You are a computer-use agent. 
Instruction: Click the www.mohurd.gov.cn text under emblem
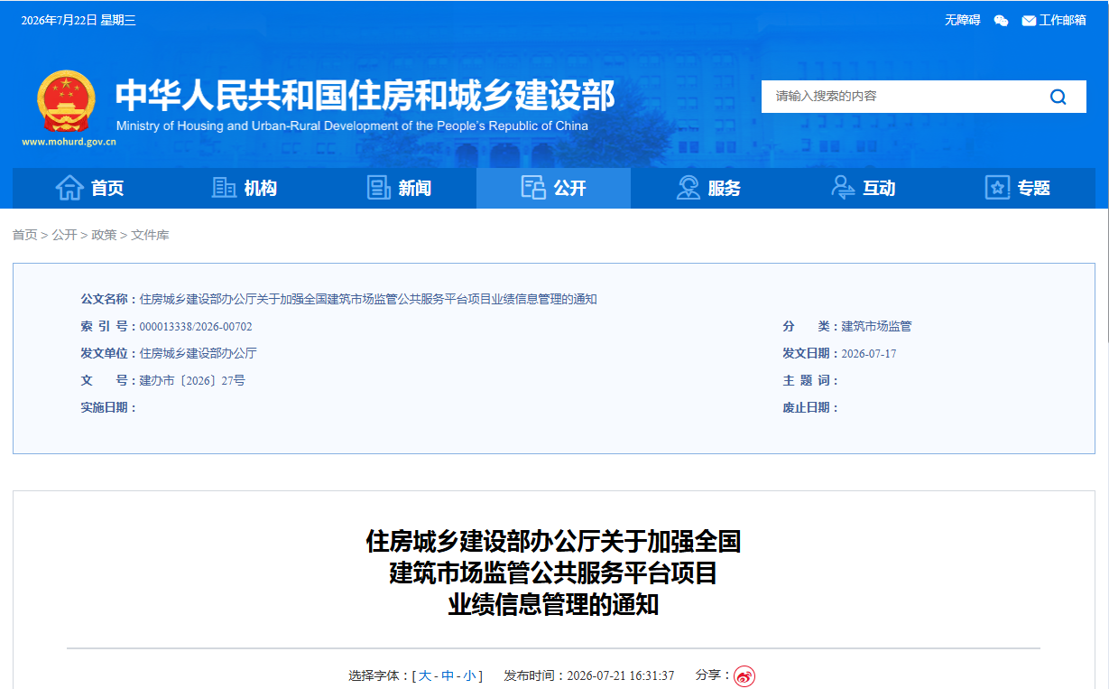[x=69, y=142]
